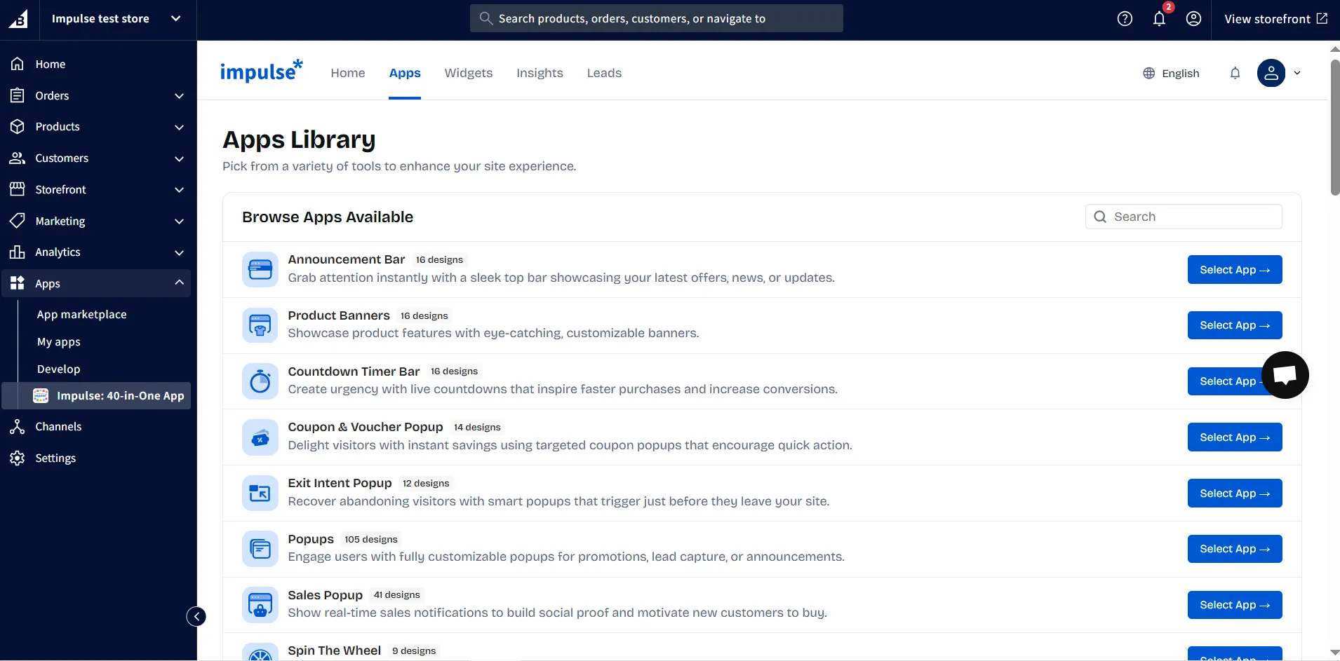Open store notifications bell with badge
This screenshot has width=1340, height=661.
[x=1160, y=18]
